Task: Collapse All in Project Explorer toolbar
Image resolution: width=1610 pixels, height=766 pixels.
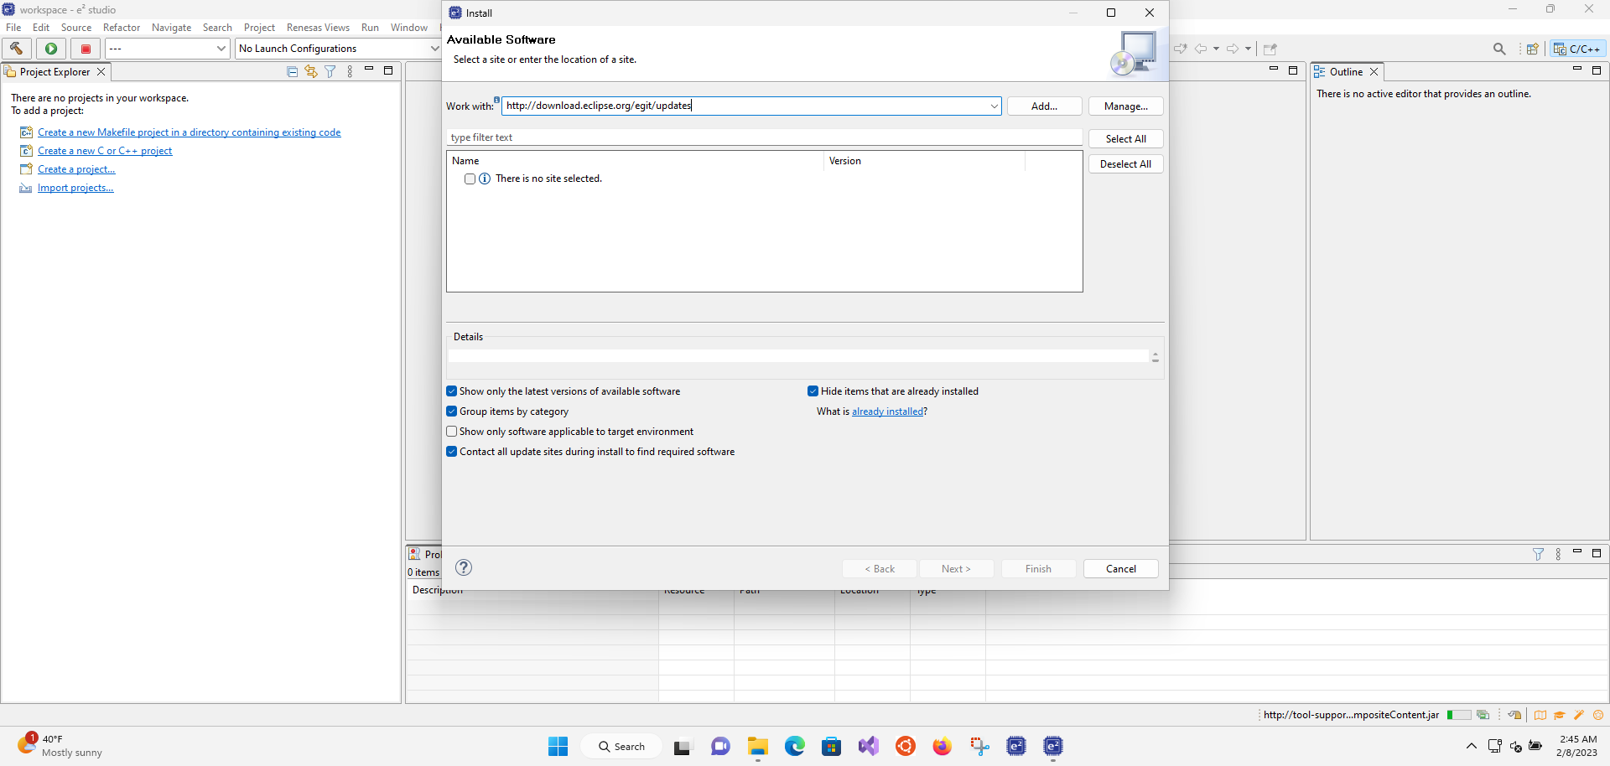Action: point(292,72)
